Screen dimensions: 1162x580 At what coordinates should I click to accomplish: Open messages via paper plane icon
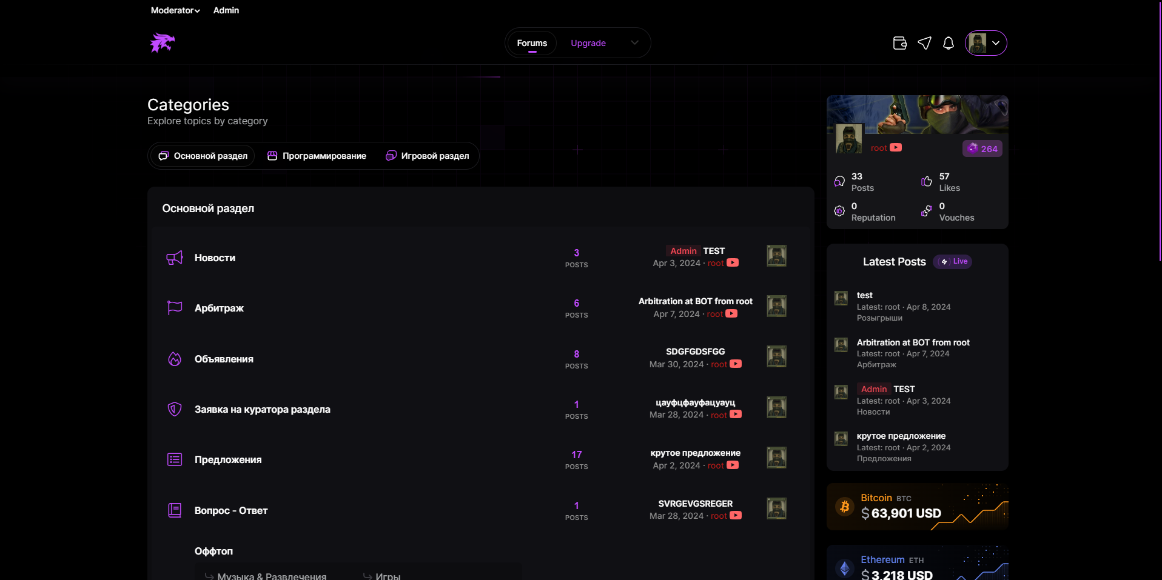924,43
